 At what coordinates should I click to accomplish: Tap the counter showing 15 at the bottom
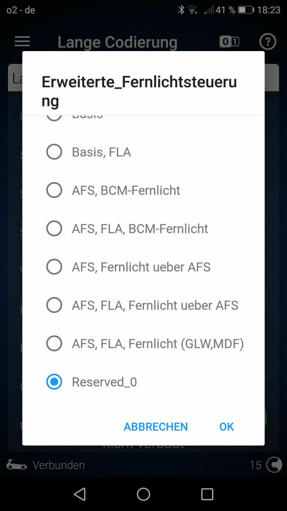[256, 465]
